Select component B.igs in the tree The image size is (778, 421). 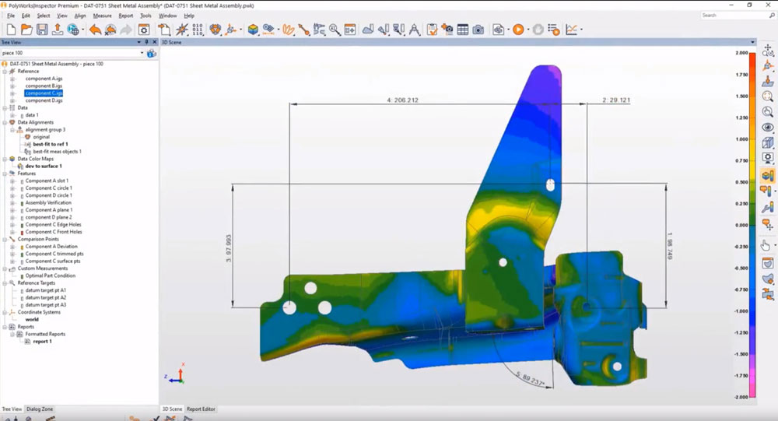pos(44,86)
